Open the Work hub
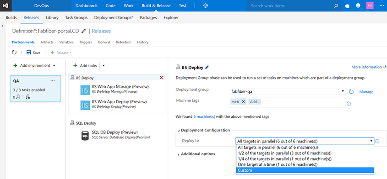 (129, 5)
